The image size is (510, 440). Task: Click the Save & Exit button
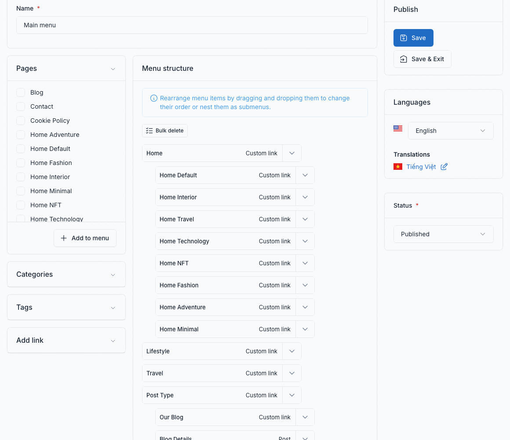pyautogui.click(x=422, y=59)
